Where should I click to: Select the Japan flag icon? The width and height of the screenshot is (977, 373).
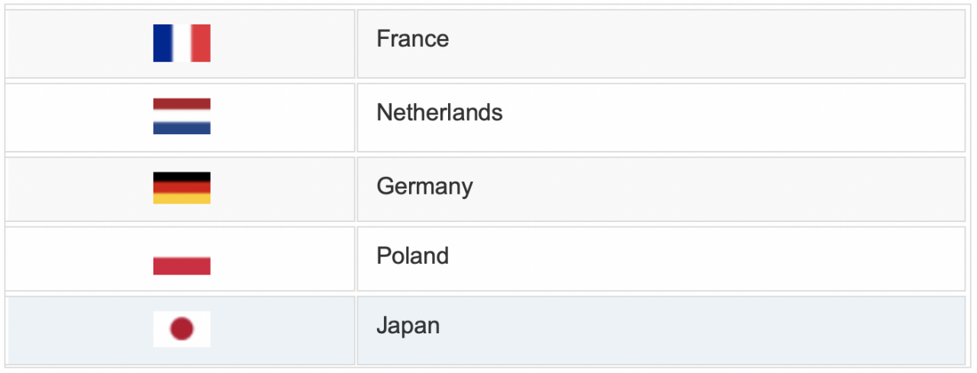coord(182,330)
